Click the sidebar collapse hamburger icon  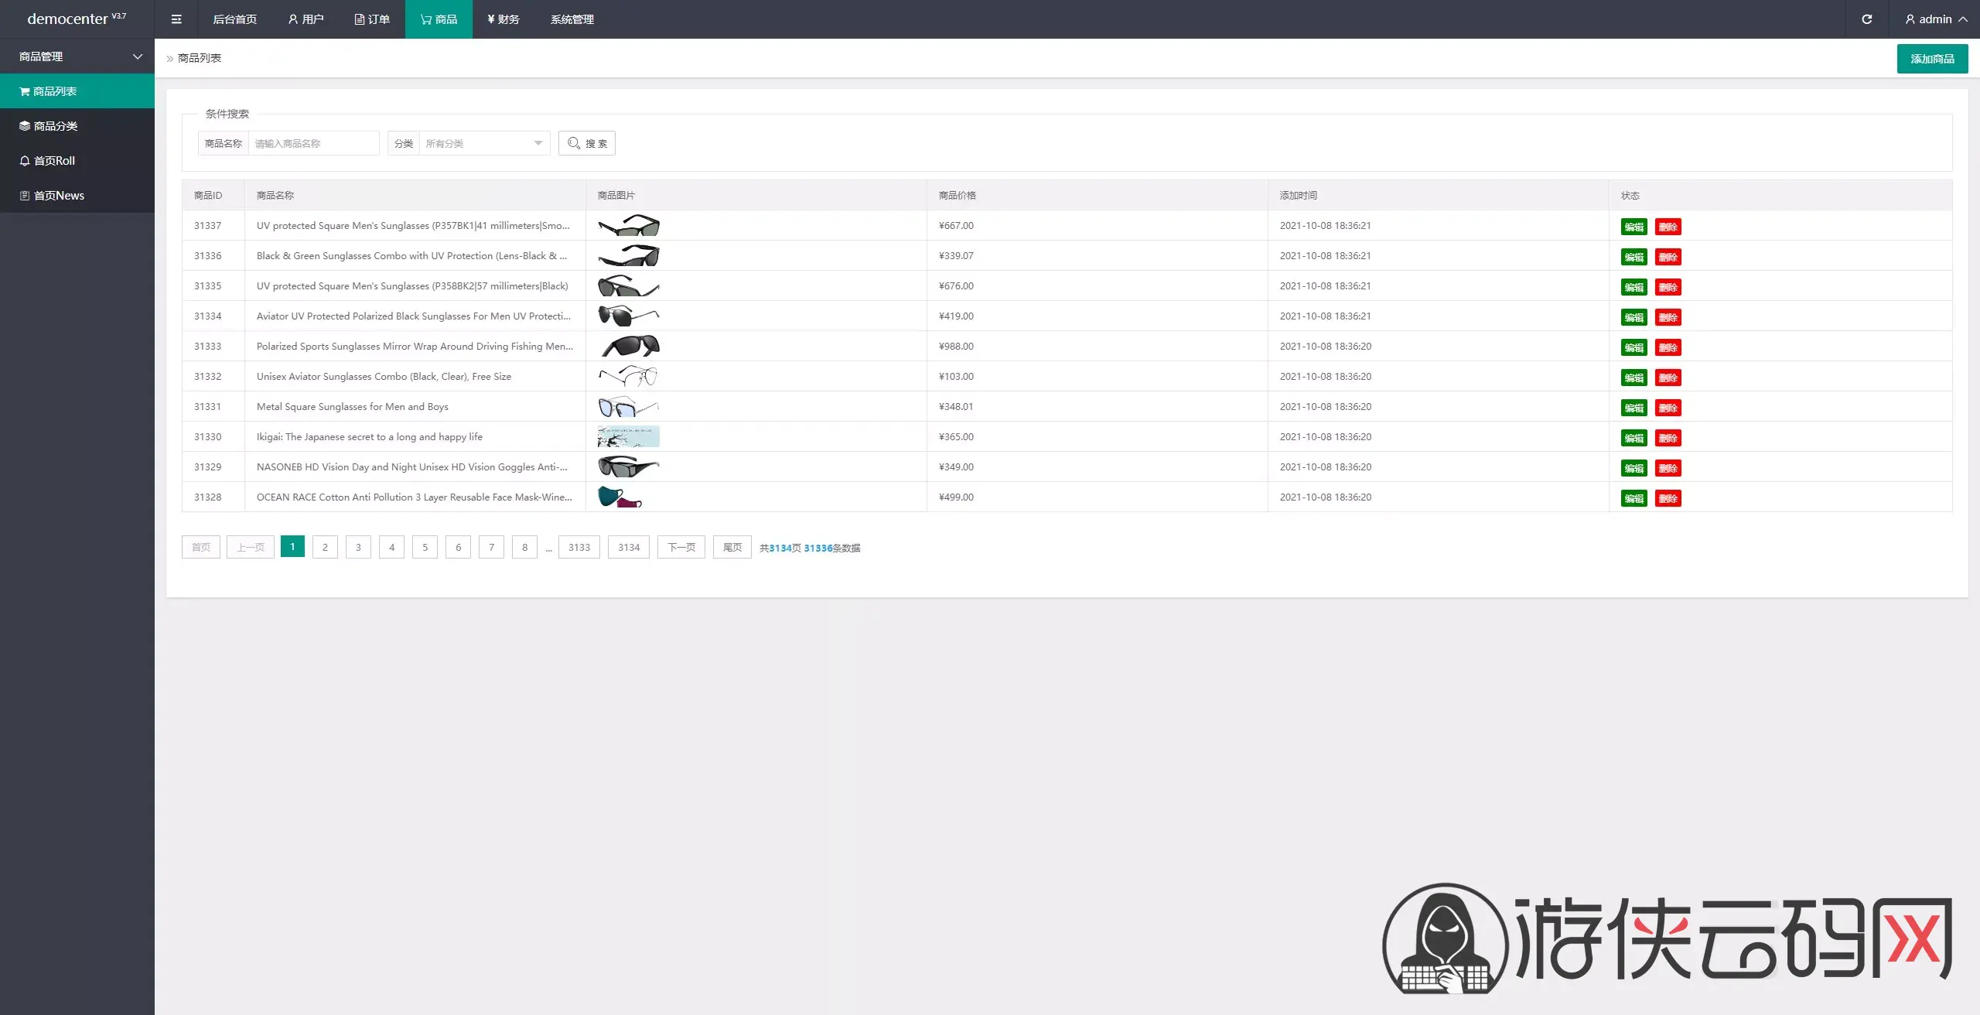pos(176,19)
